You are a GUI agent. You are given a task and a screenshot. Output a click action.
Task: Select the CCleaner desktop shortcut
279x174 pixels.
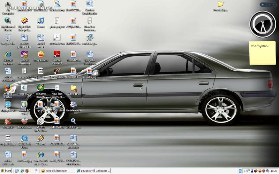[x=8, y=123]
